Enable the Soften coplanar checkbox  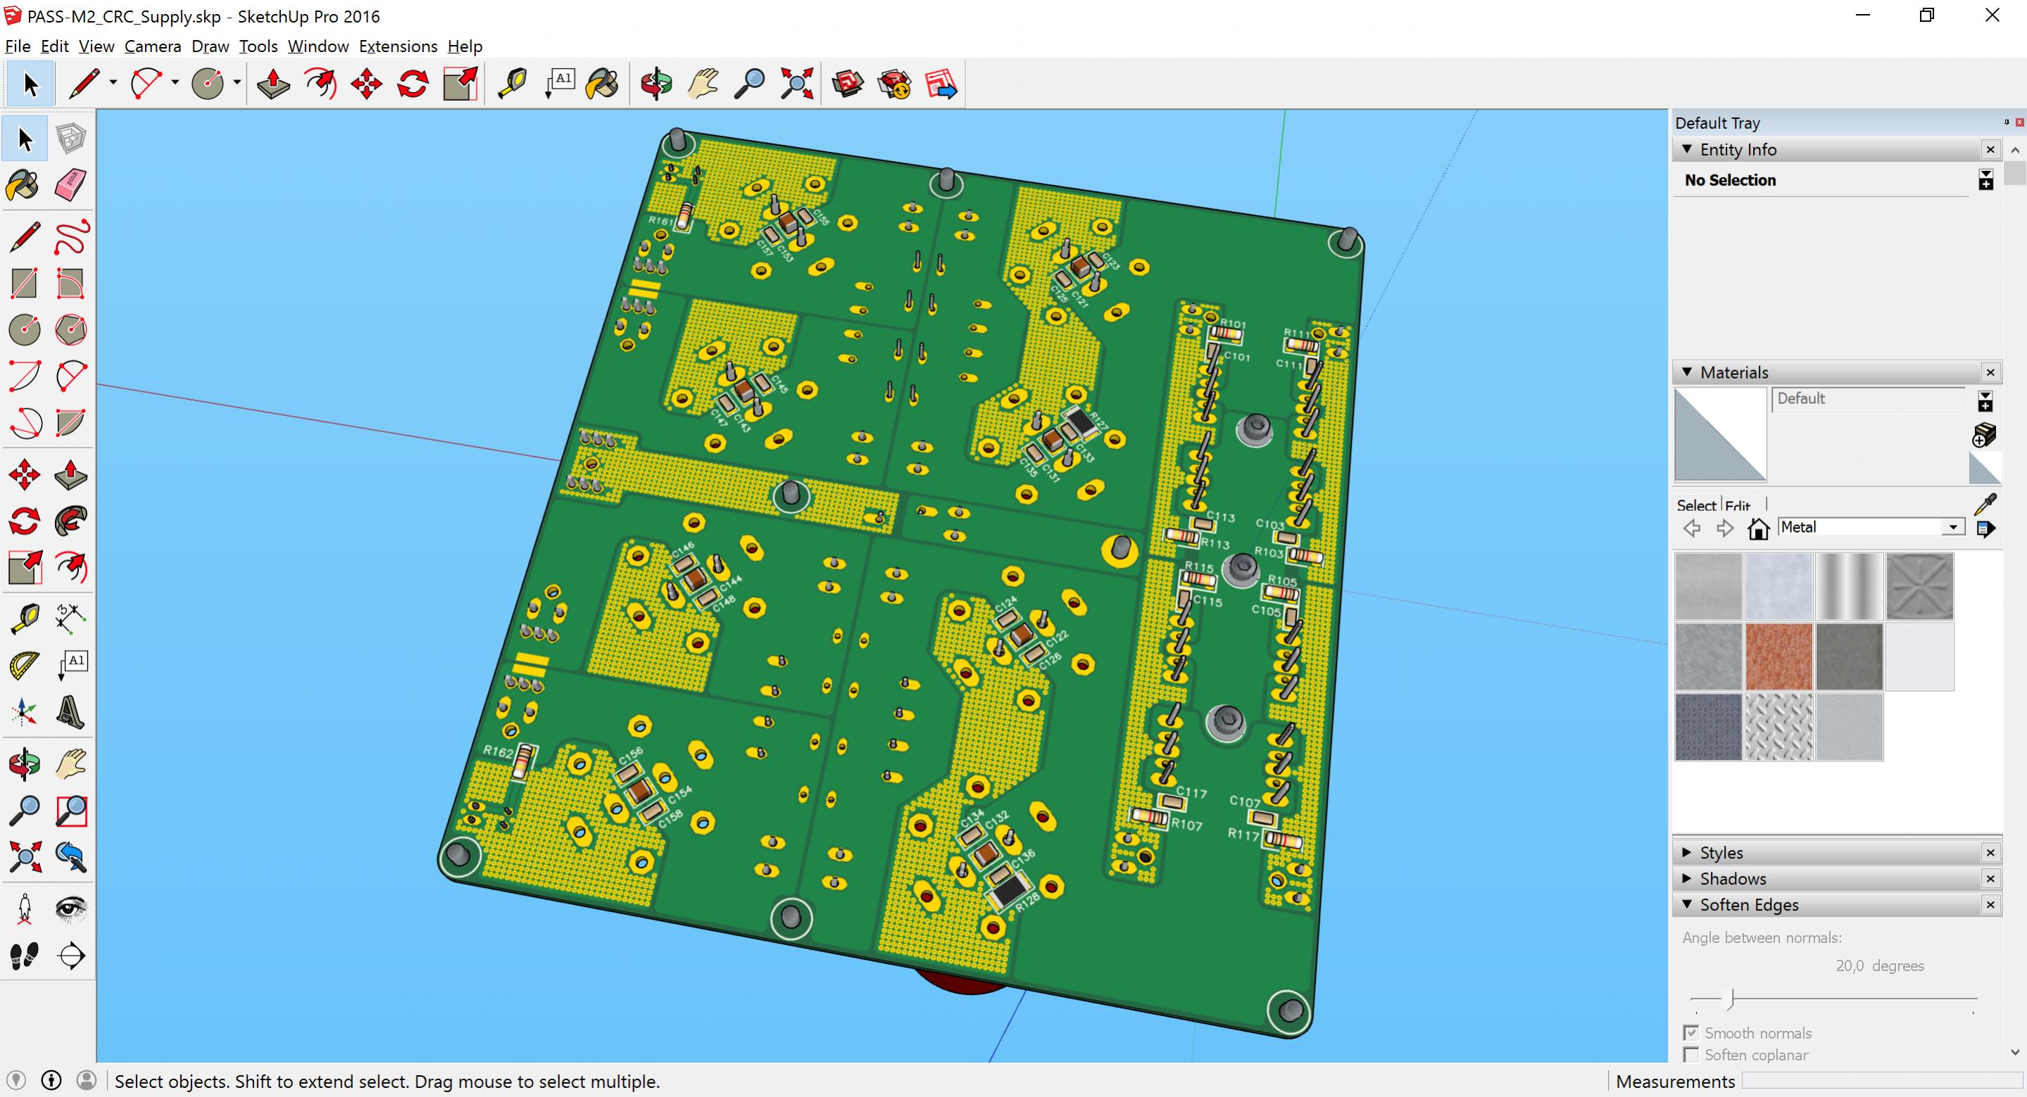1691,1054
